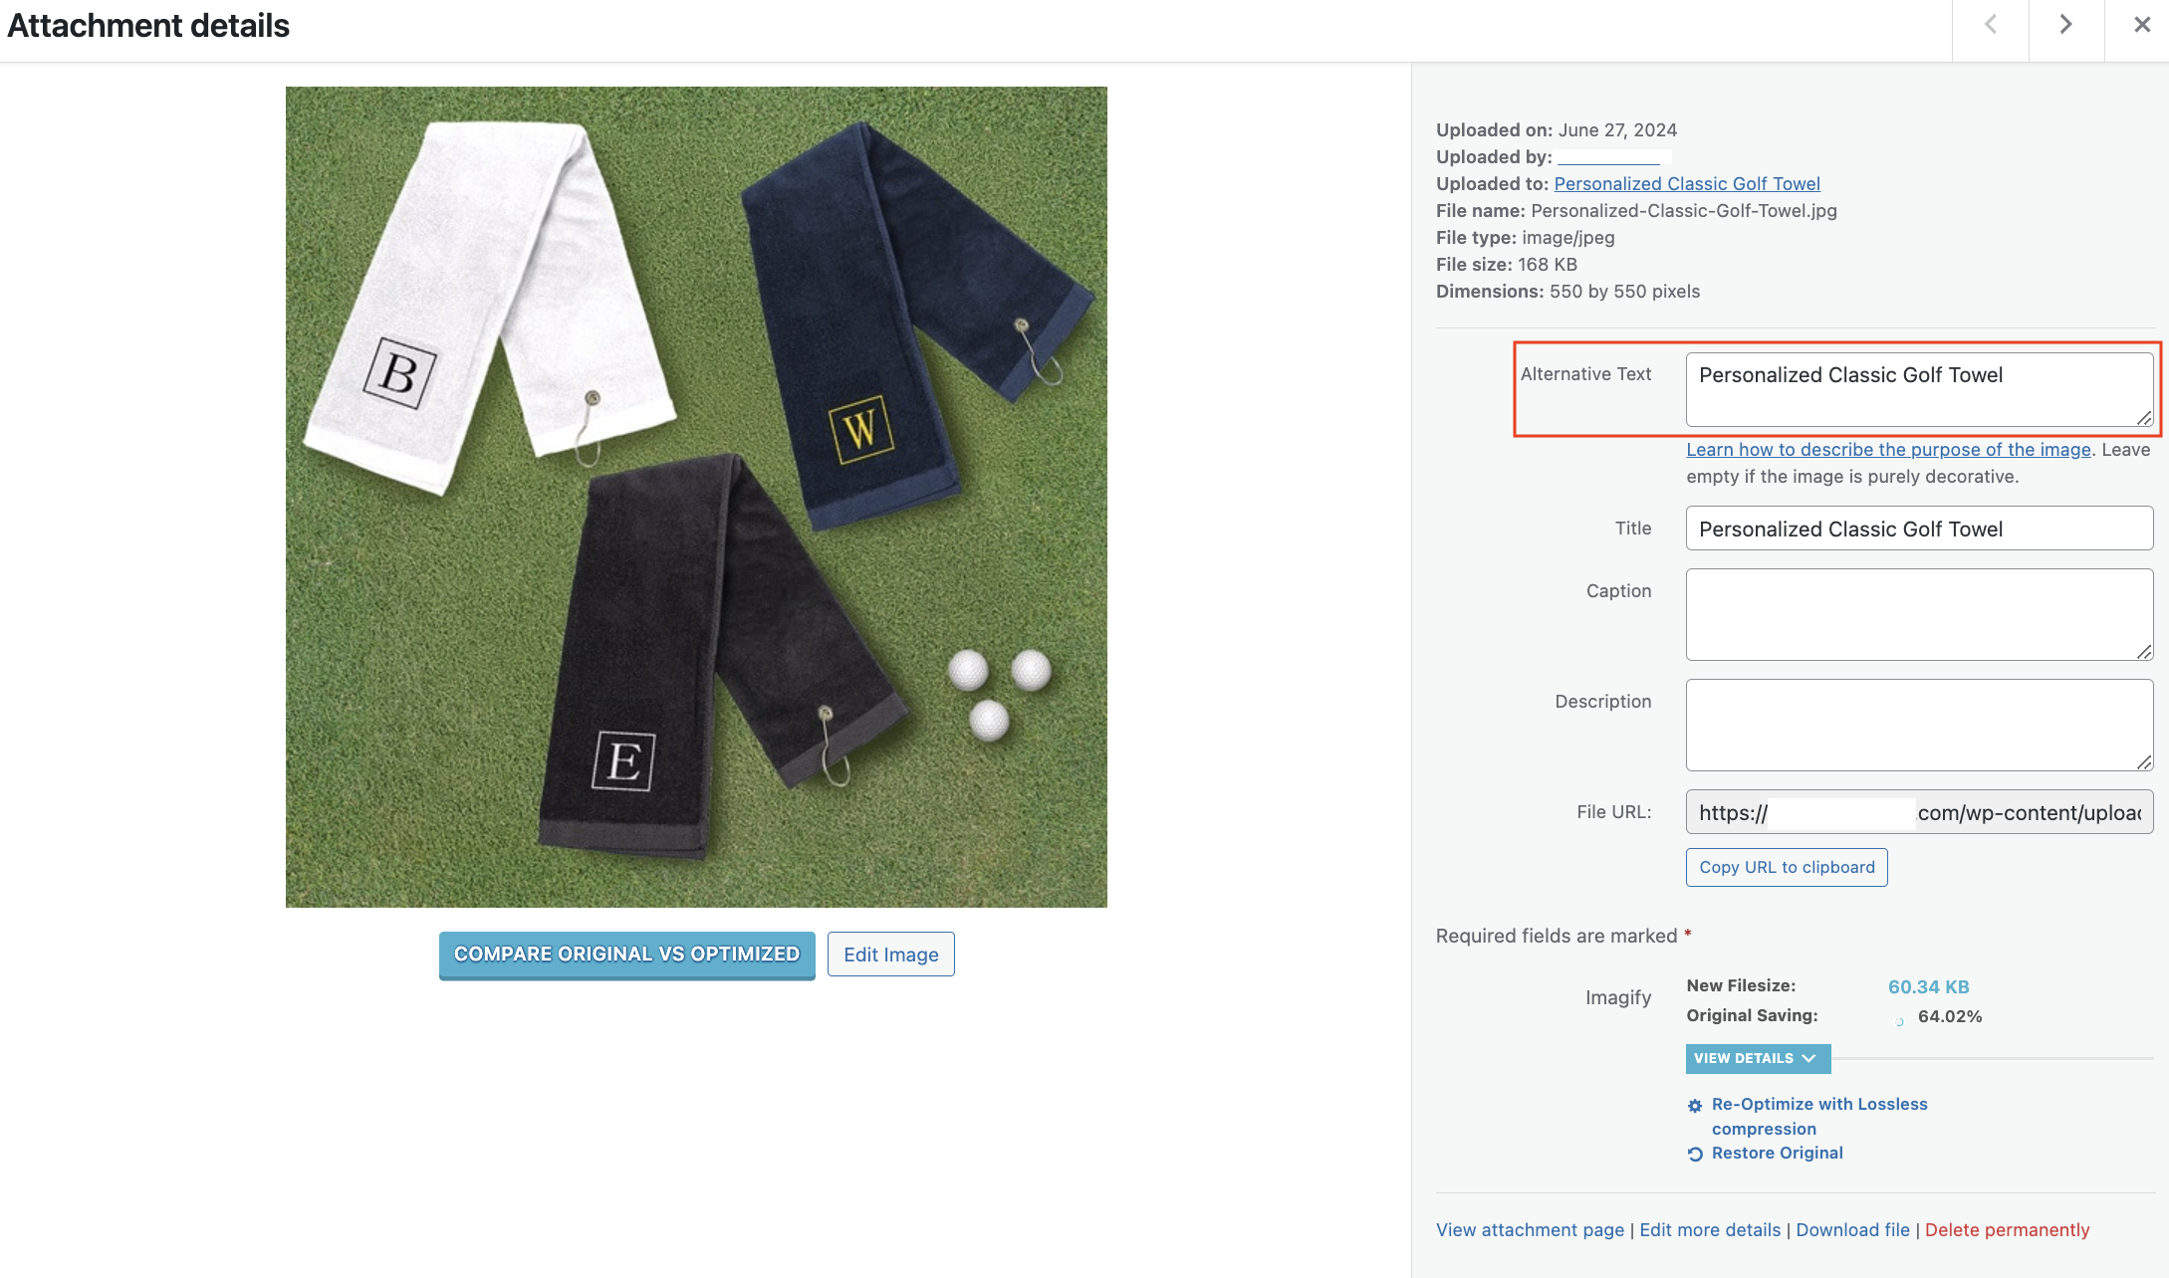Click the Restore Original circular arrow icon
This screenshot has height=1278, width=2169.
pos(1695,1155)
